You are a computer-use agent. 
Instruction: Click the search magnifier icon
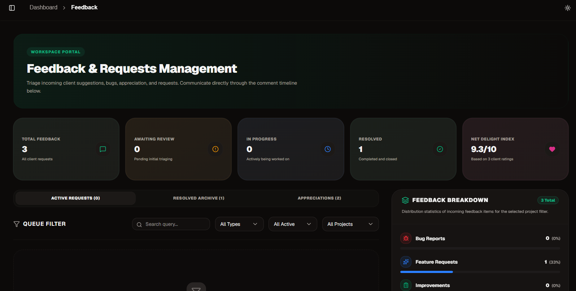(139, 224)
